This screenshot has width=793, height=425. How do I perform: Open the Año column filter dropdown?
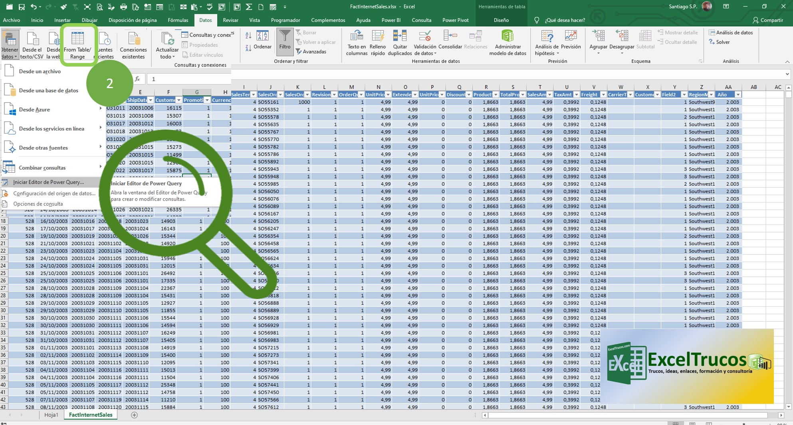(738, 94)
